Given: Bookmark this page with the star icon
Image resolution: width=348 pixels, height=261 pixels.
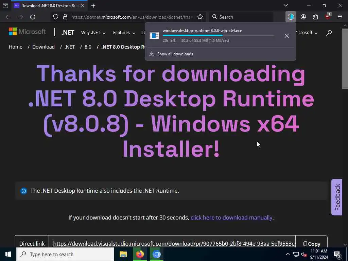Looking at the screenshot, I should pos(200,17).
